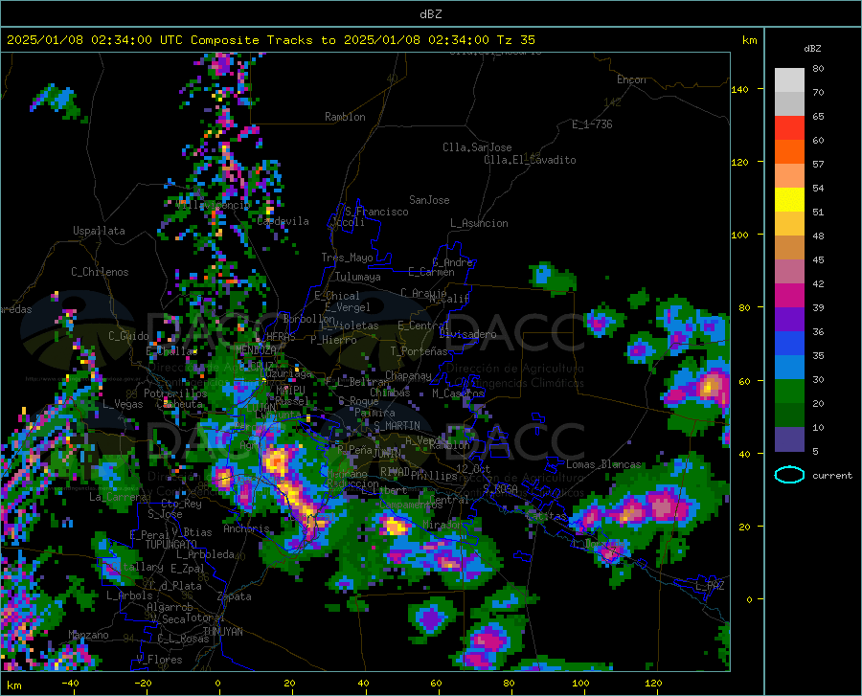Click the 'L_PAZ' map label
862x696 pixels.
coord(710,586)
